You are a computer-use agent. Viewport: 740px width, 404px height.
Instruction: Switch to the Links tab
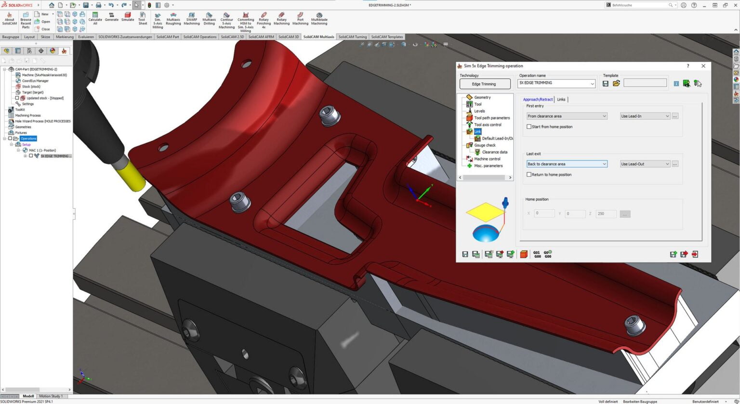click(x=561, y=99)
